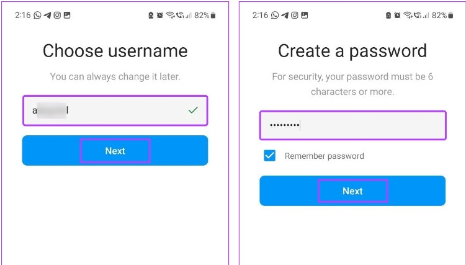The width and height of the screenshot is (466, 265).
Task: Tap alarm clock icon on Create a password screen
Action: pos(397,15)
